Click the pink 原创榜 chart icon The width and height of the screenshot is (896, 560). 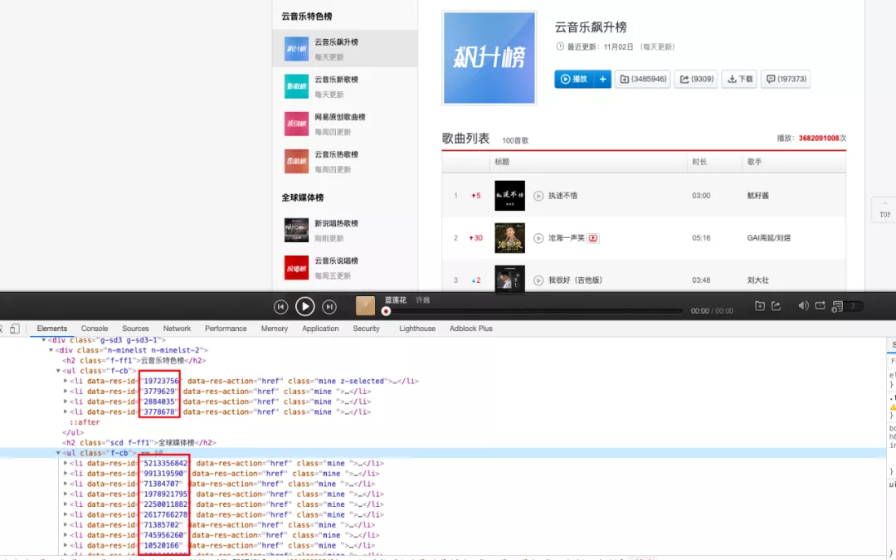(296, 124)
